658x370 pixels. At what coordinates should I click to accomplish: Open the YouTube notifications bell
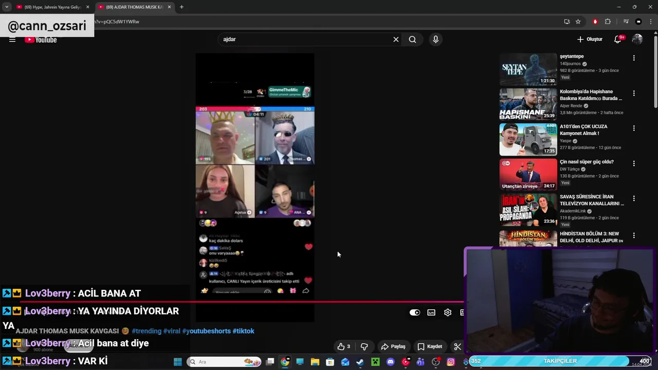click(x=618, y=39)
